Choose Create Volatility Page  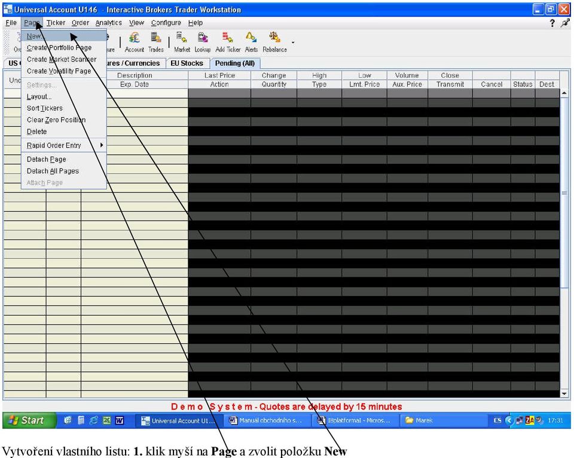point(64,71)
